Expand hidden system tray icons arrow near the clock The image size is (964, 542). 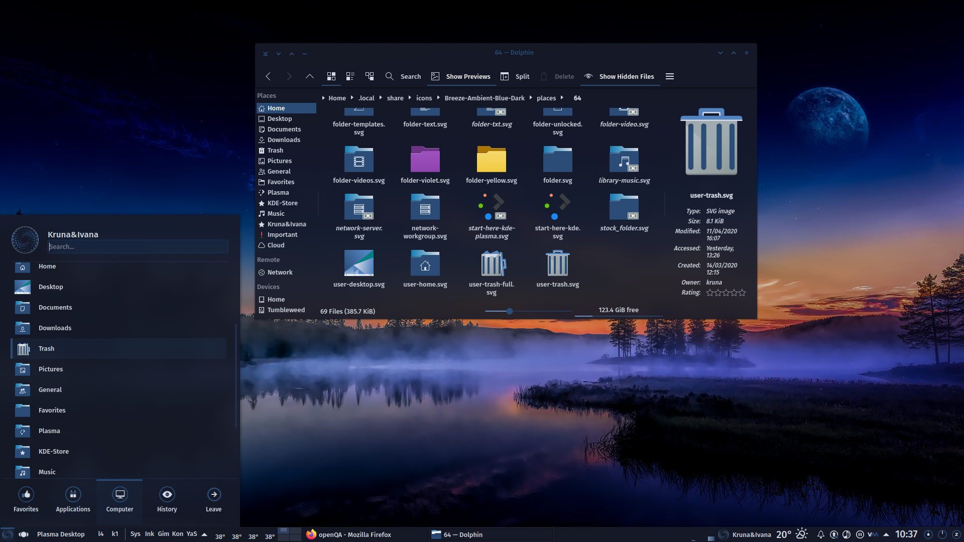886,534
